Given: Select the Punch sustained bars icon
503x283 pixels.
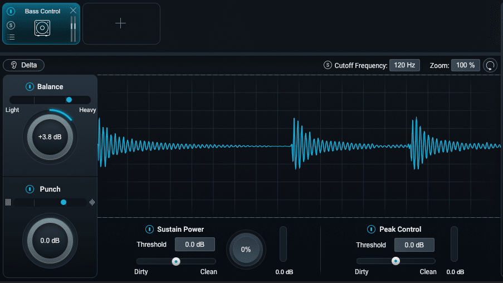Looking at the screenshot, I should click(8, 202).
